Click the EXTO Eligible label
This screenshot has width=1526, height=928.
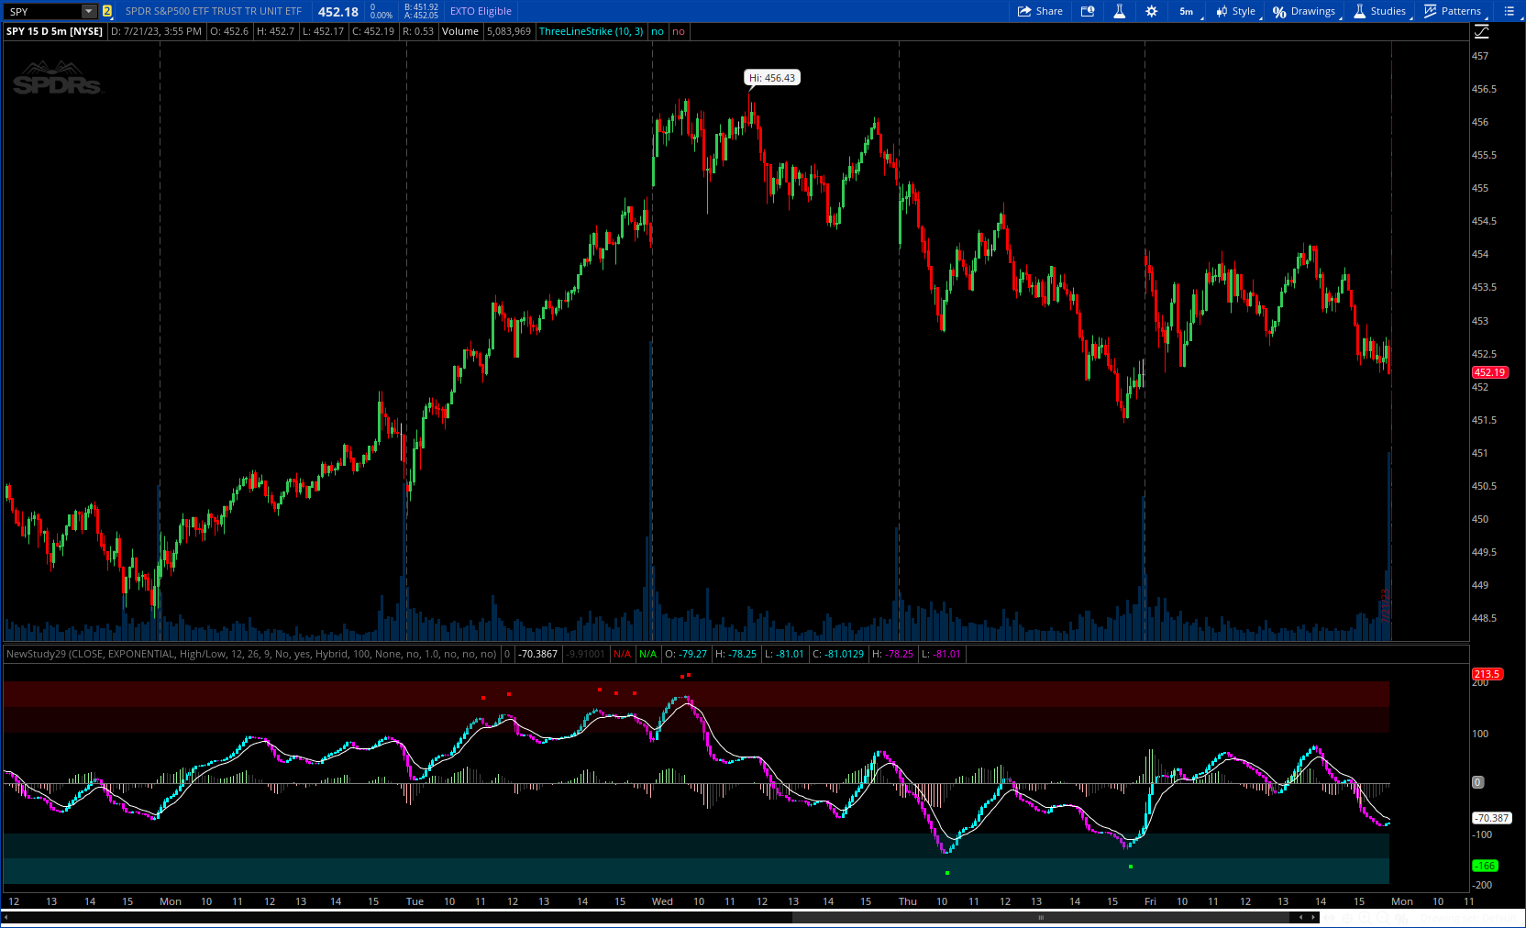(481, 11)
